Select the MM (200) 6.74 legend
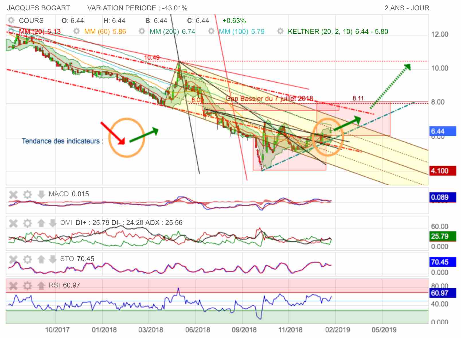 [x=172, y=31]
